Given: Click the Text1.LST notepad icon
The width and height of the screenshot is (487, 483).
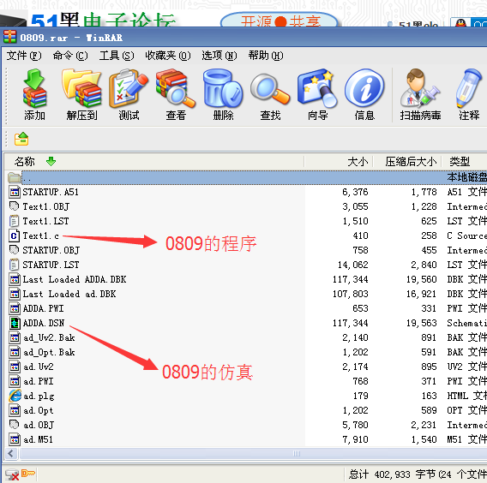Looking at the screenshot, I should (x=14, y=221).
